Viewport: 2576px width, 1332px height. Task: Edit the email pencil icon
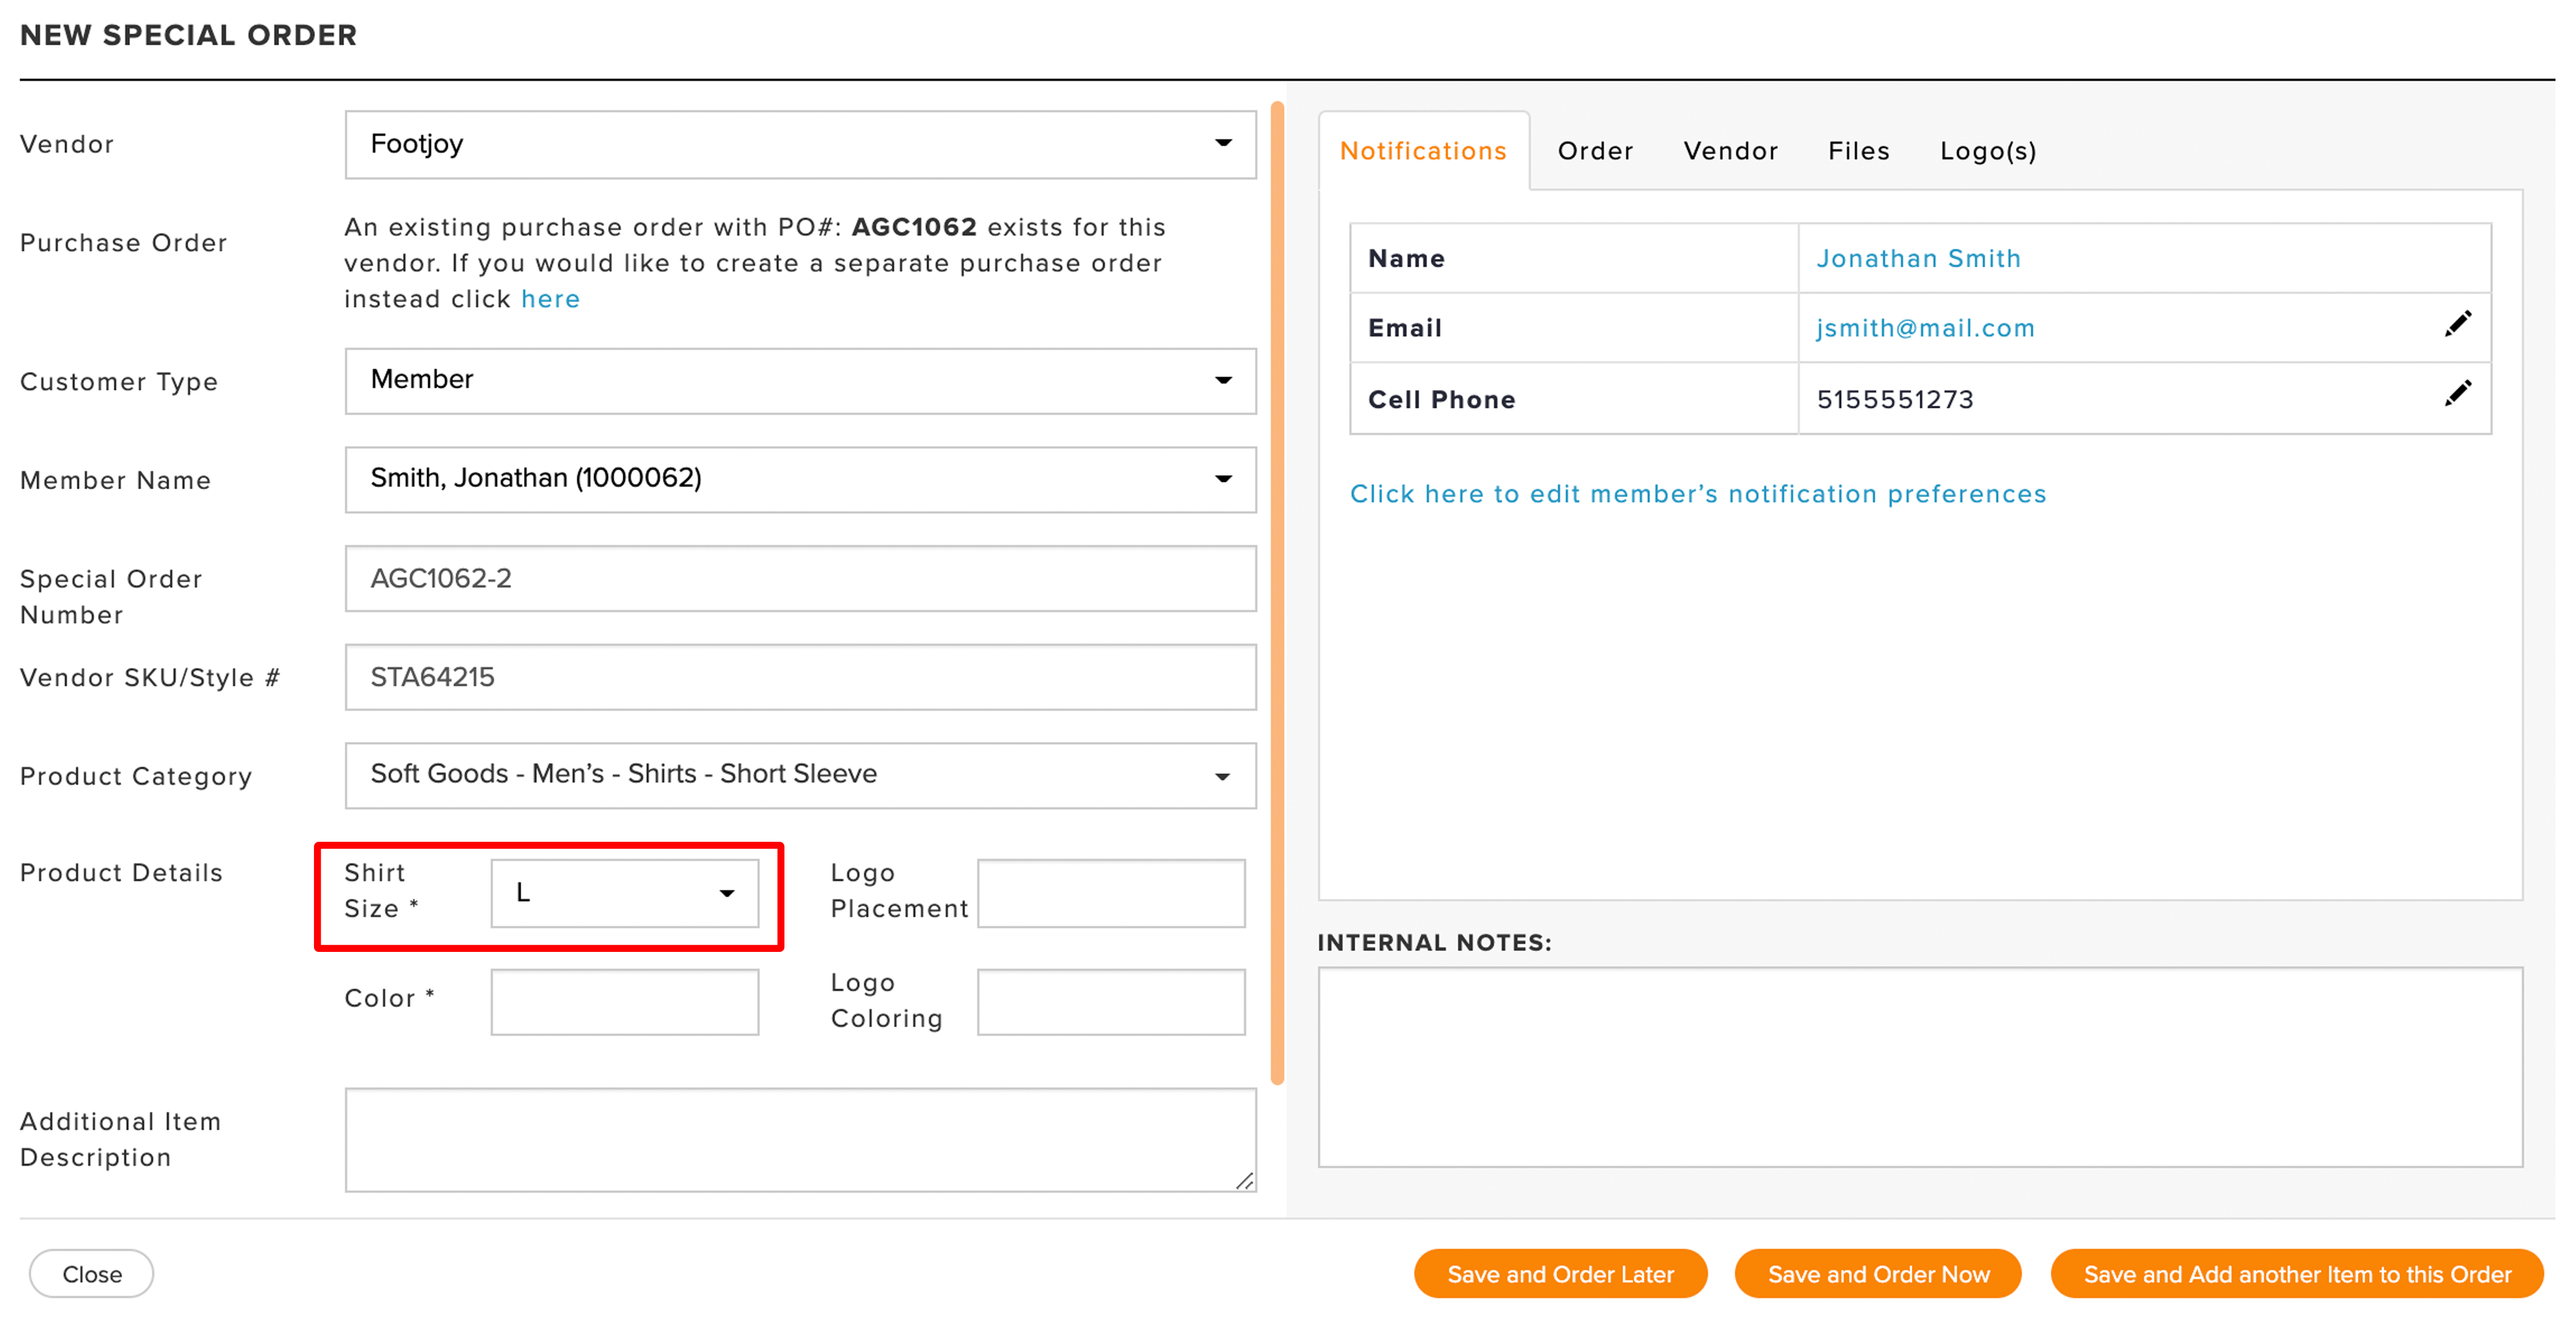click(2457, 325)
